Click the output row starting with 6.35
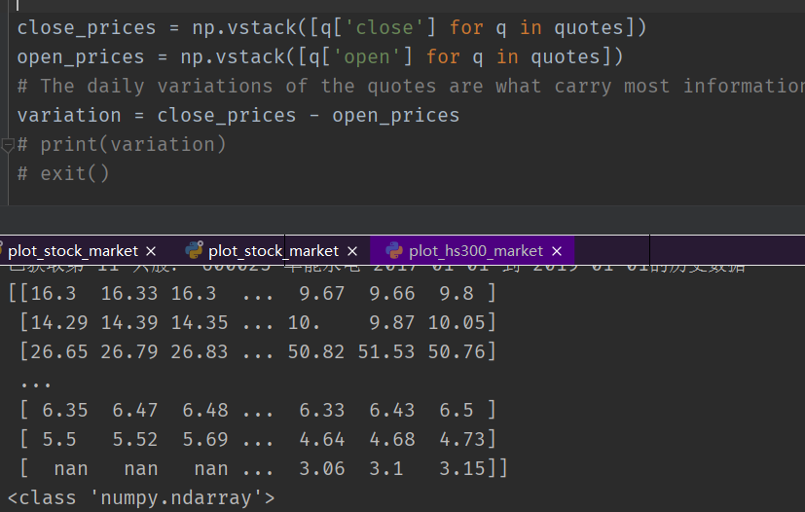 (x=258, y=411)
